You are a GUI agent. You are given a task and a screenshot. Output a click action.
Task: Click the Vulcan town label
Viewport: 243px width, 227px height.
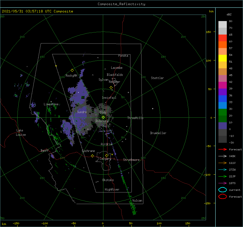click(x=137, y=201)
